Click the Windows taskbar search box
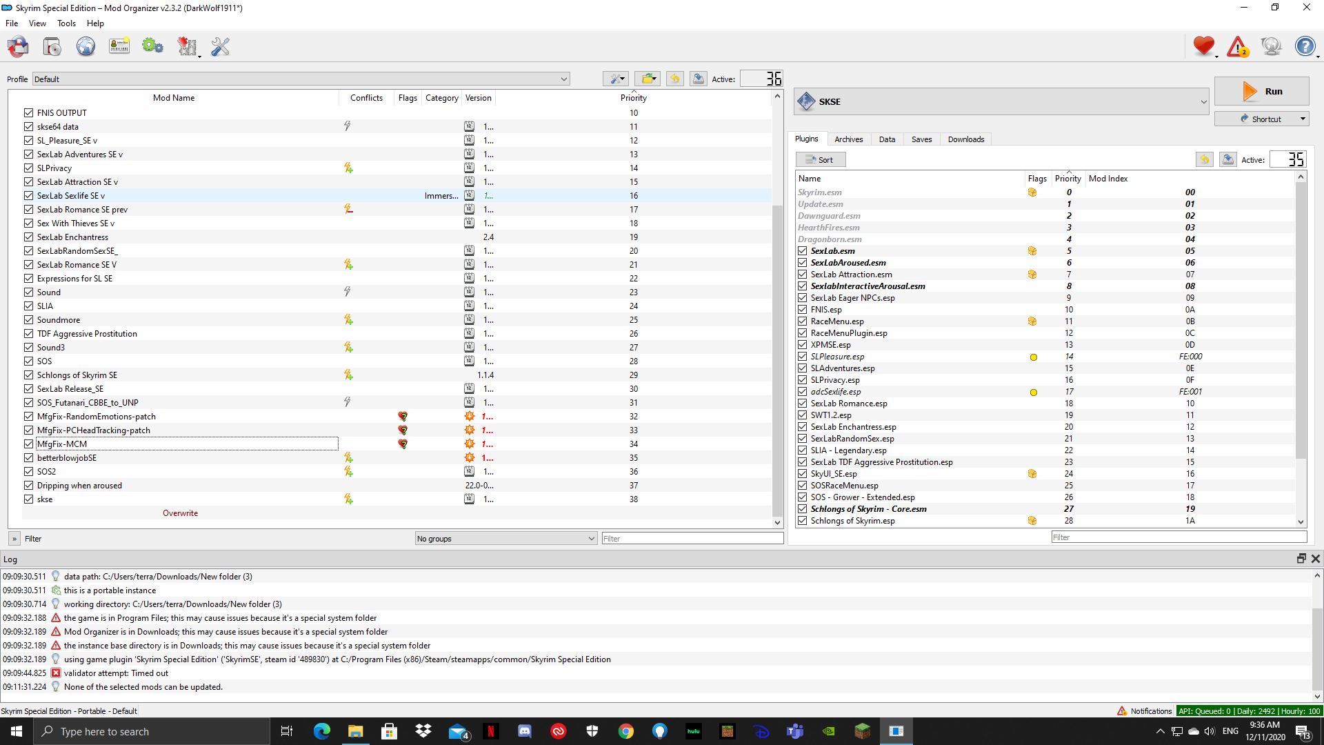1324x745 pixels. pyautogui.click(x=152, y=731)
